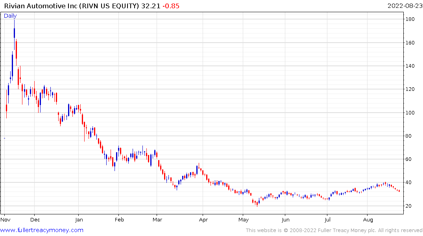Click the May month axis label

[244, 219]
